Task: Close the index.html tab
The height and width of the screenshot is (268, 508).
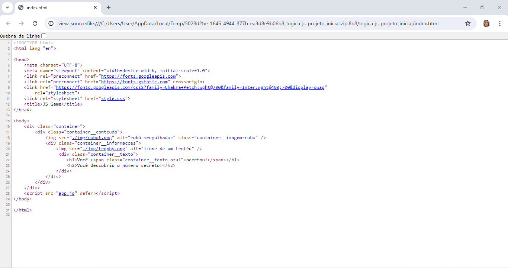Action: pyautogui.click(x=95, y=7)
